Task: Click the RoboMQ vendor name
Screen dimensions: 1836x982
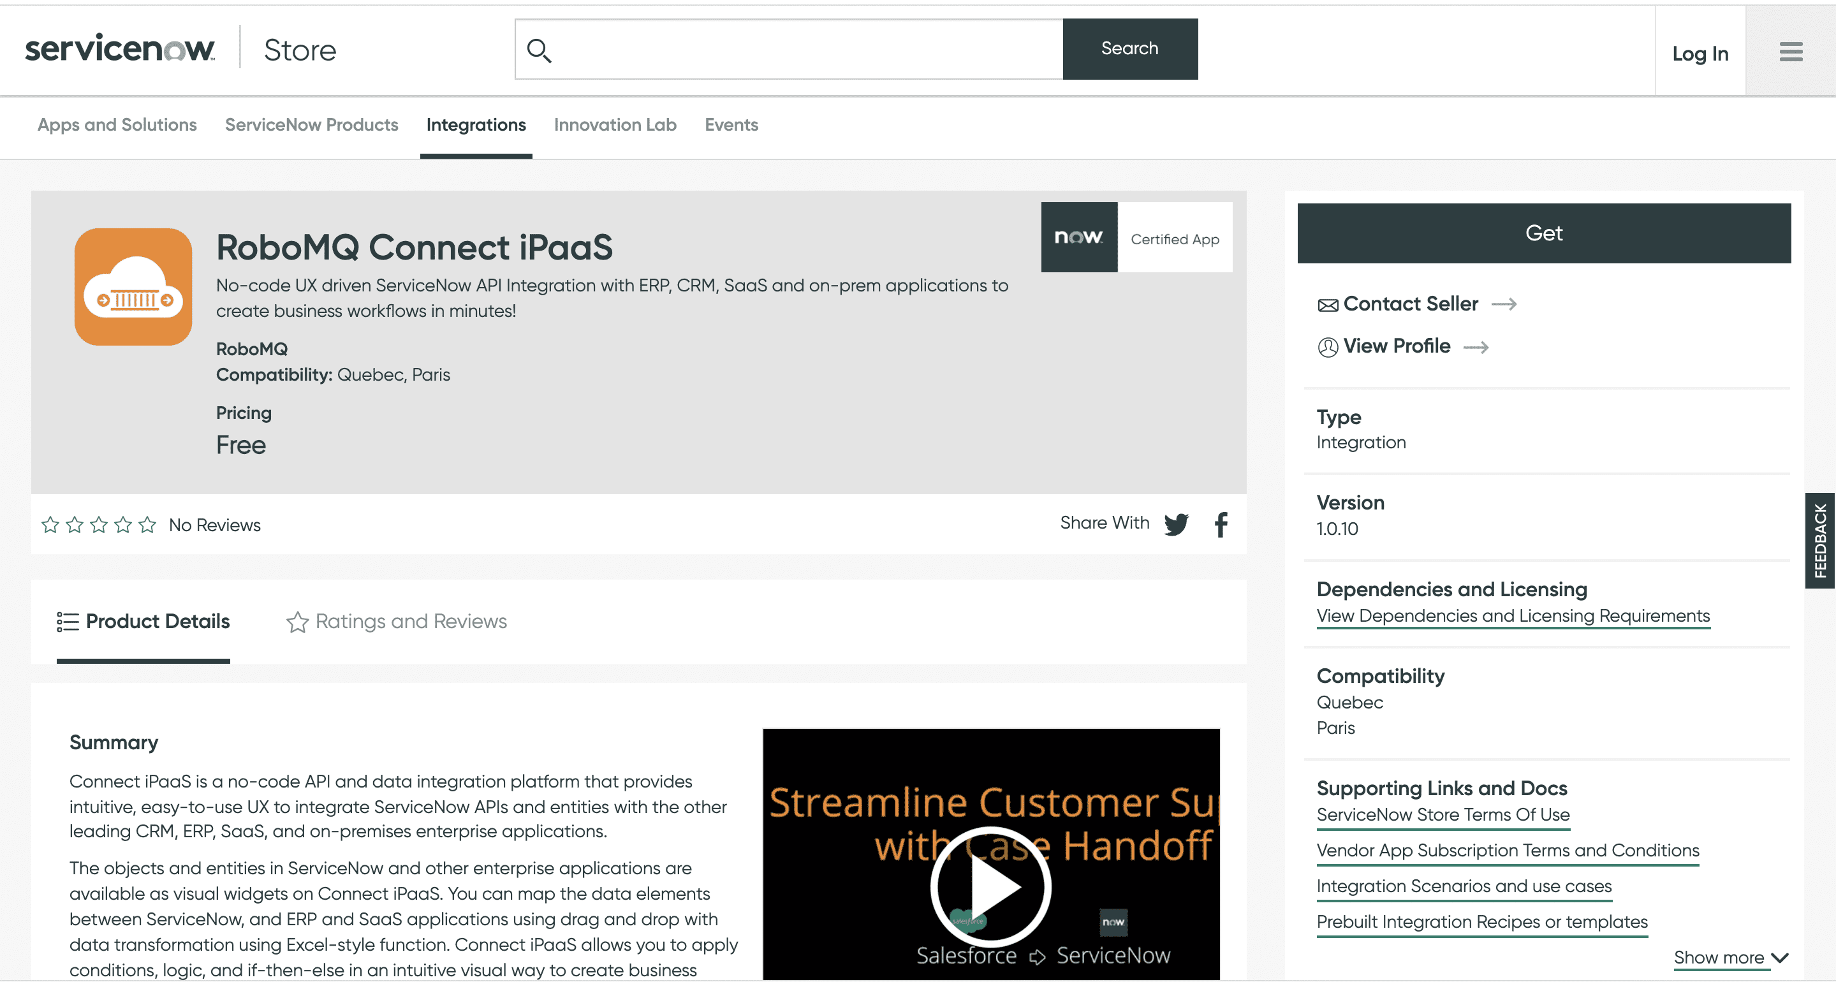Action: click(x=252, y=349)
